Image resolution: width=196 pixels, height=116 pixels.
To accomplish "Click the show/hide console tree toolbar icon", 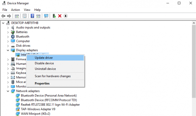I will [17, 16].
